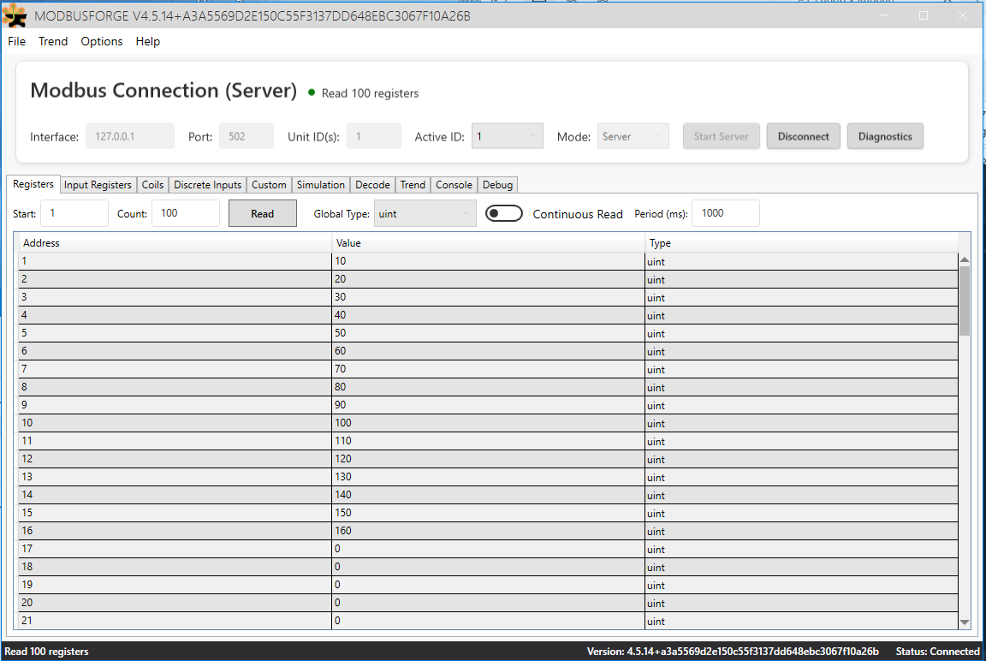Click the uint type cell for address 12

801,459
